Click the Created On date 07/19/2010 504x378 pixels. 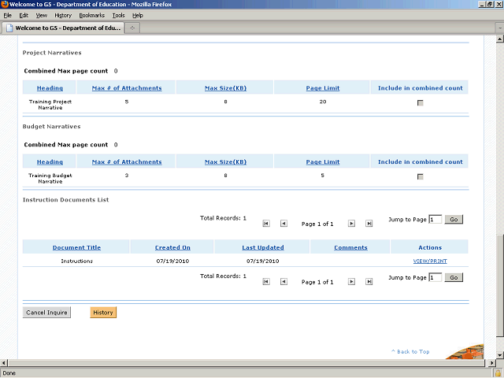click(172, 261)
